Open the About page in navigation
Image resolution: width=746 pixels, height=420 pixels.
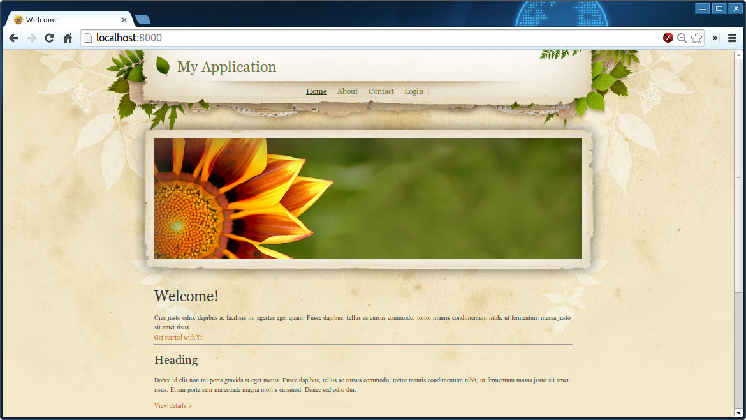[x=347, y=91]
